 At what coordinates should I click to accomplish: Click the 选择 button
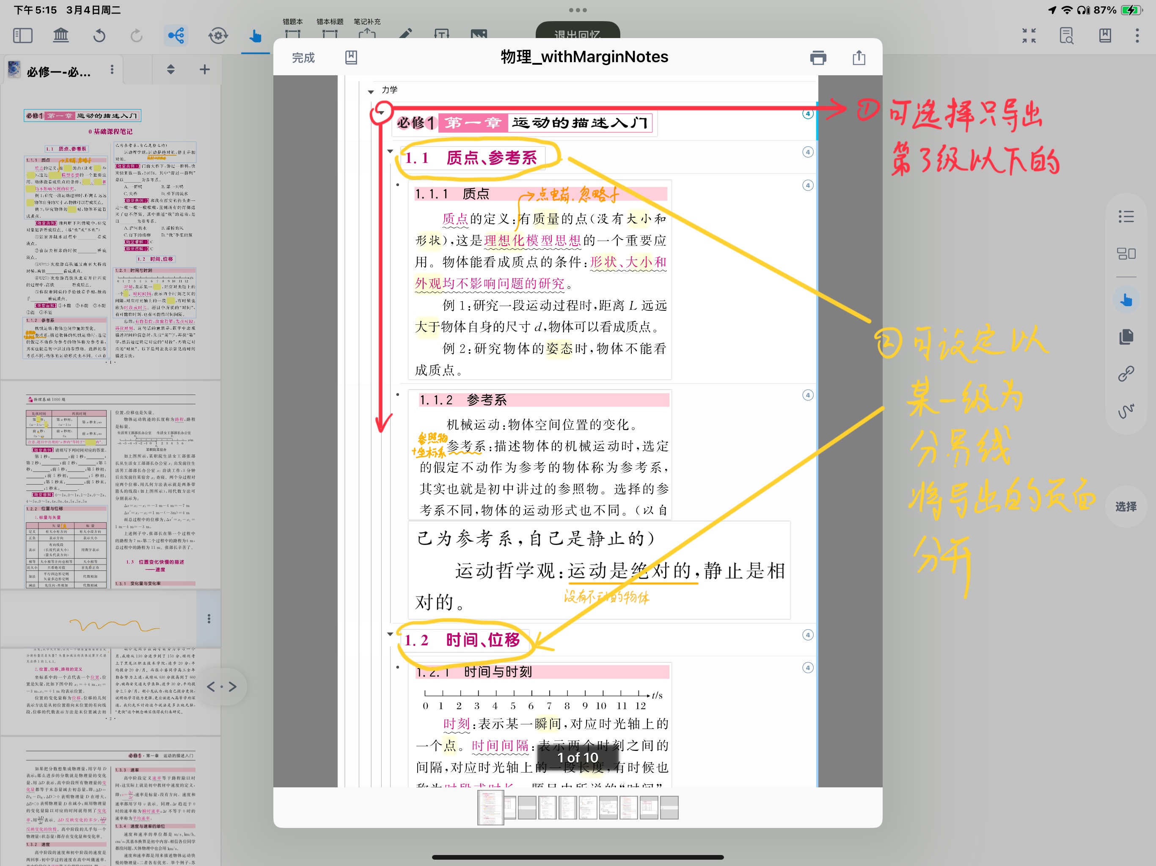pyautogui.click(x=1126, y=507)
